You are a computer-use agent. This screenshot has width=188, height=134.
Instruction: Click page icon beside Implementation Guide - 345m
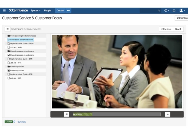pyautogui.click(x=8, y=43)
